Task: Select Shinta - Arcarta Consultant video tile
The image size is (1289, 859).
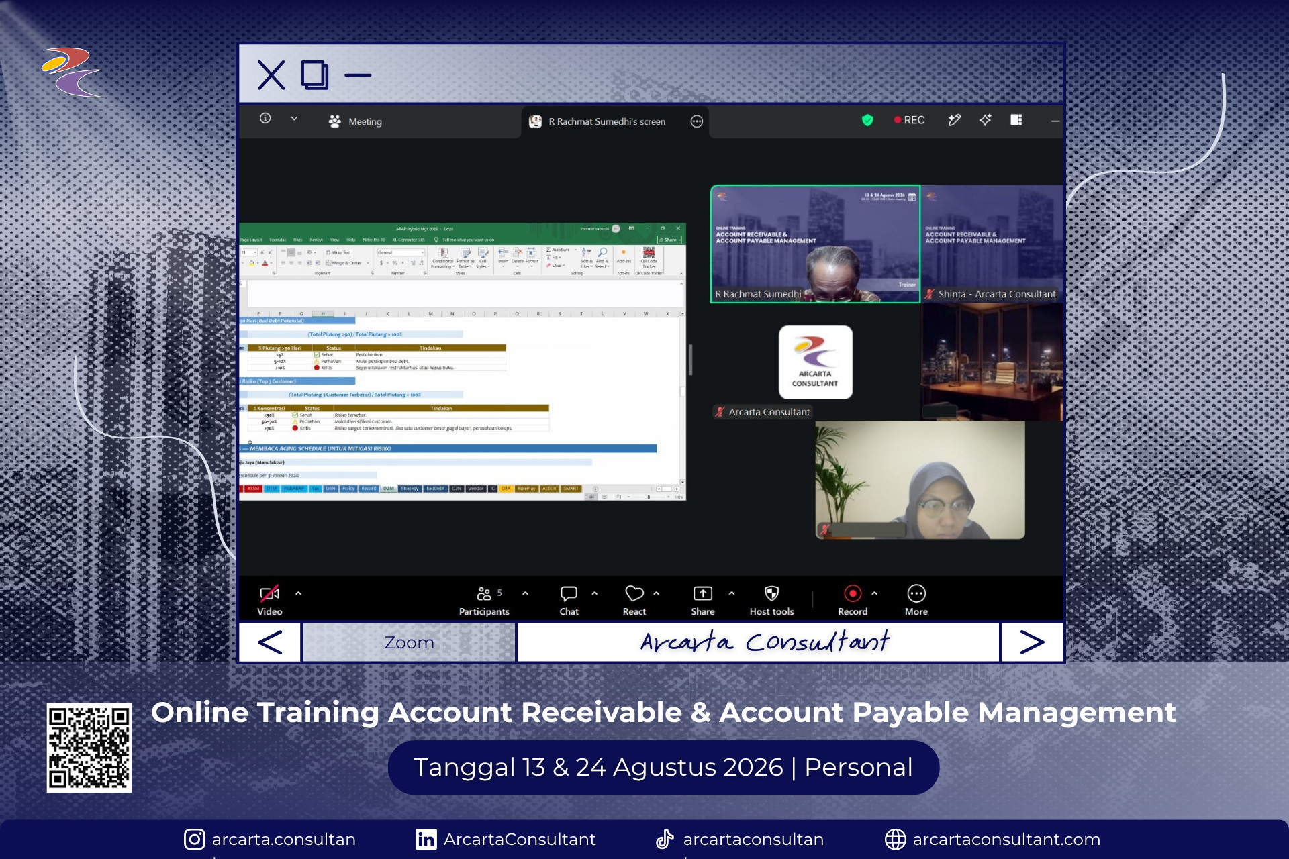Action: 992,244
